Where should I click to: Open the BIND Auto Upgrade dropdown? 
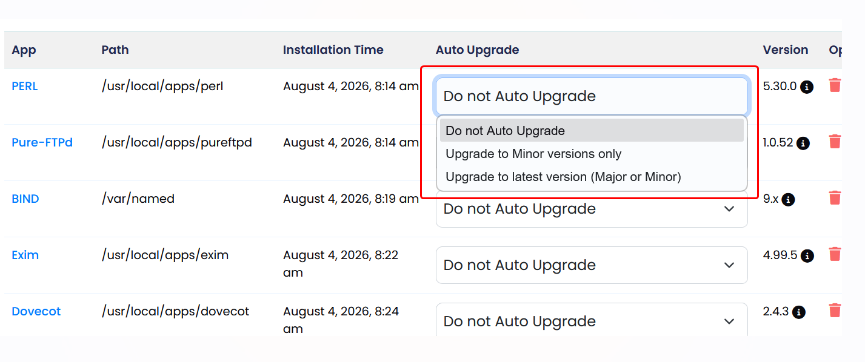(592, 209)
